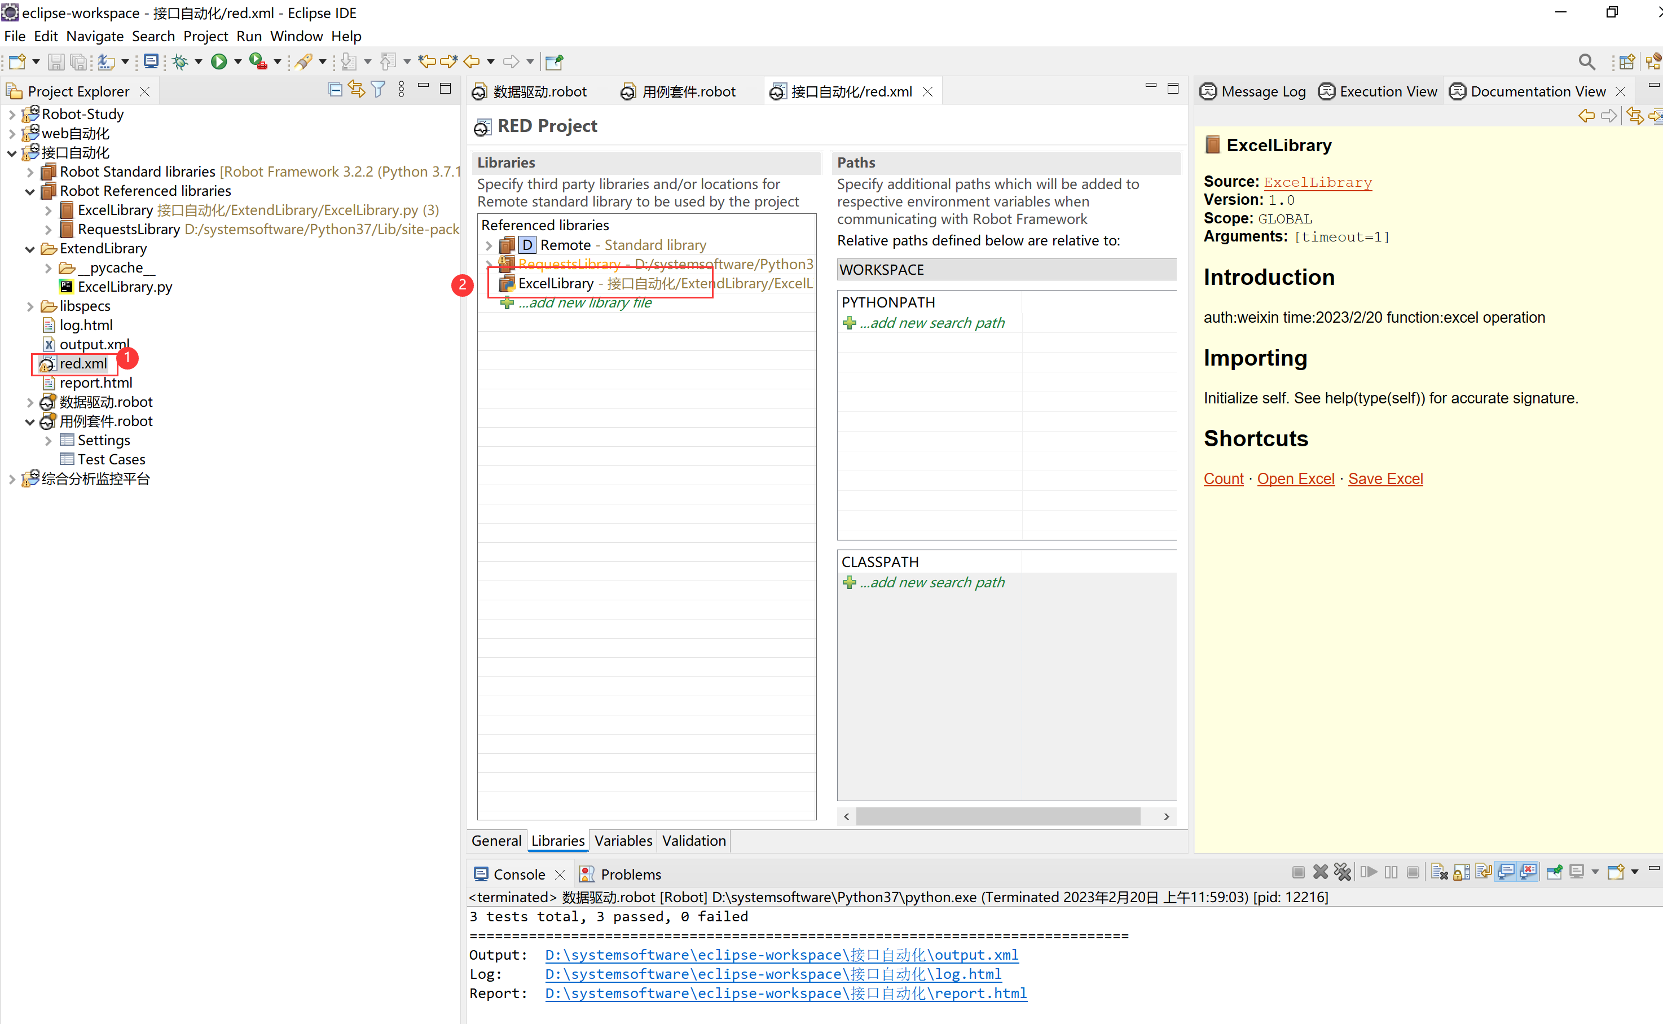Open Project Explorer filter icon

(379, 89)
